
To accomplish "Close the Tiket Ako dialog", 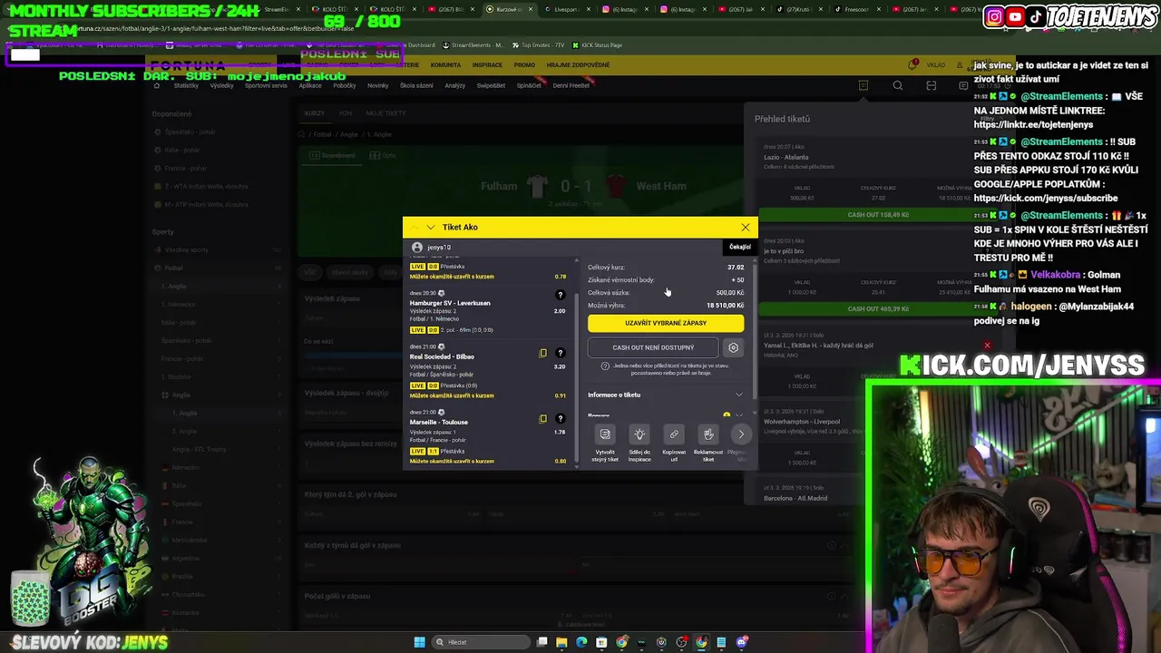I will pos(746,227).
